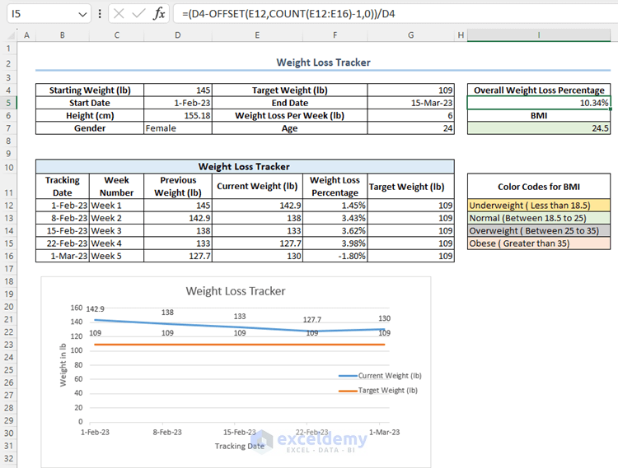Click the chart title Weight Loss Tracker

(x=236, y=290)
